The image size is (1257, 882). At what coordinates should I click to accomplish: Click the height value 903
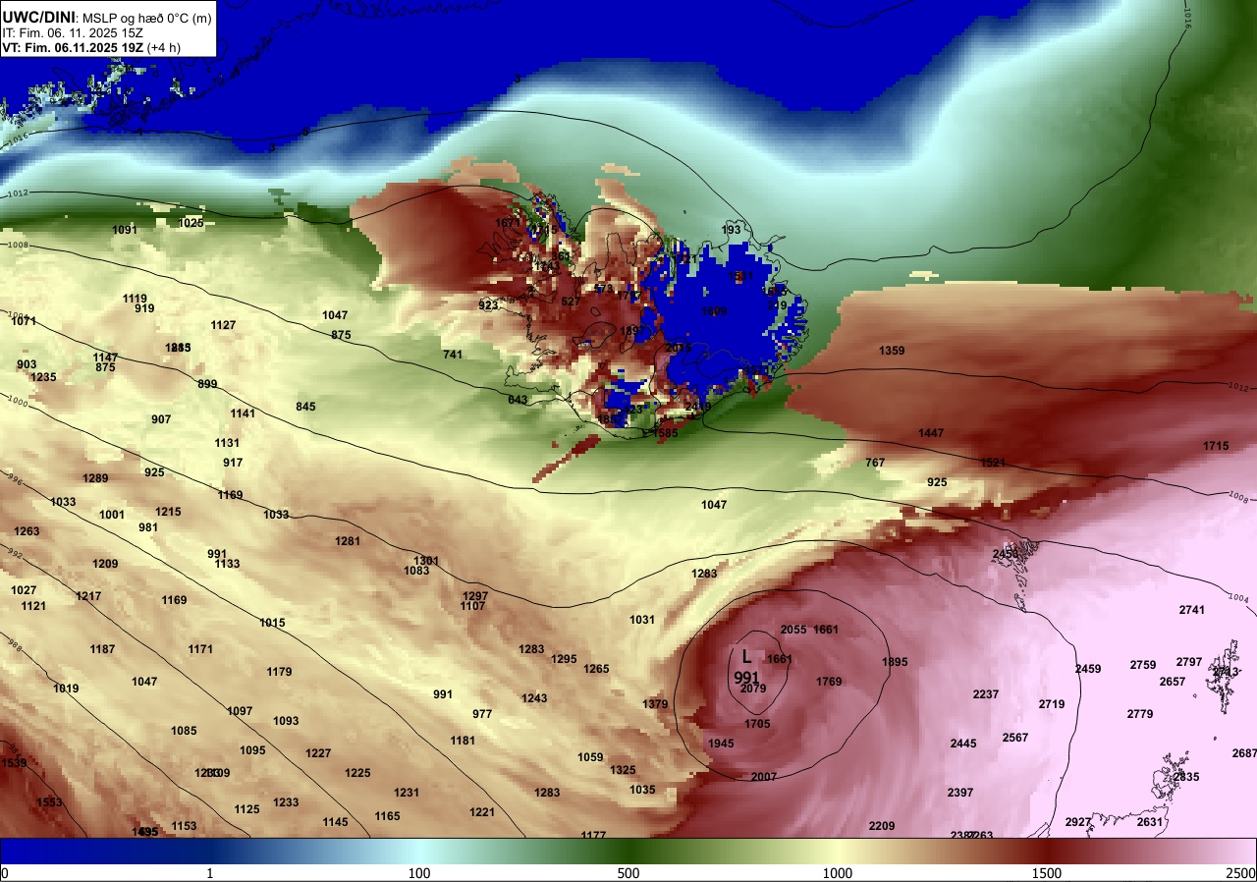click(27, 364)
